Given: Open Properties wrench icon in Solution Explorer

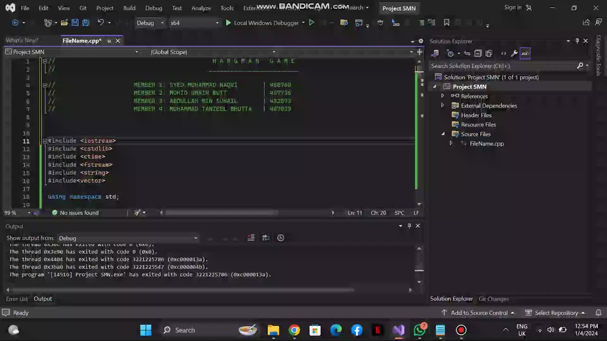Looking at the screenshot, I should pos(514,54).
